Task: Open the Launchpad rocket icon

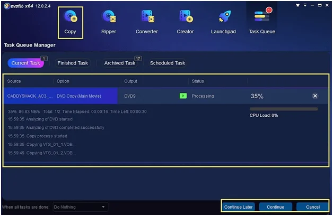Action: tap(224, 16)
